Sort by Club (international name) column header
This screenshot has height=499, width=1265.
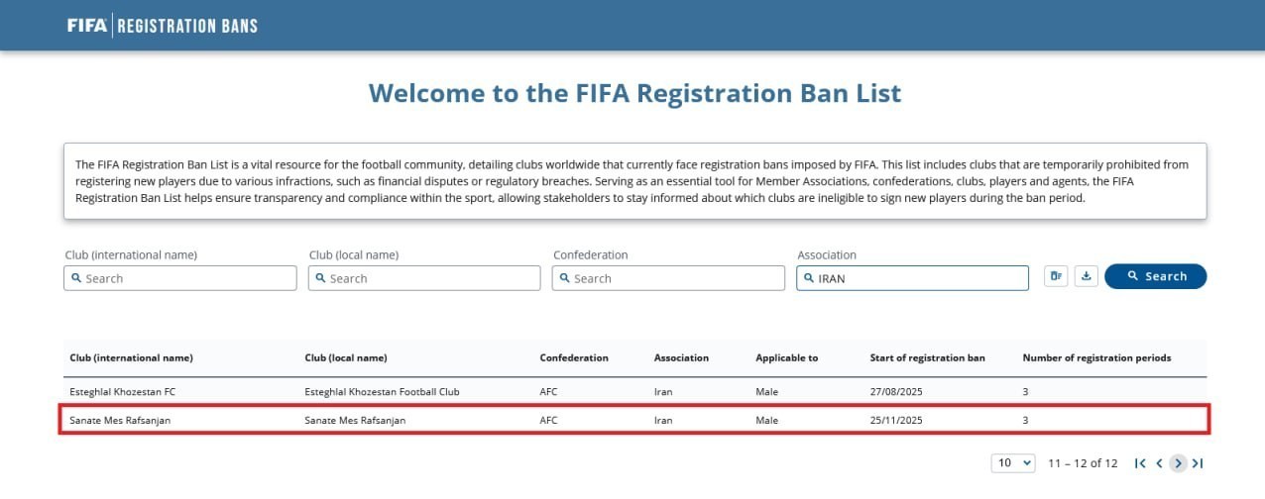pyautogui.click(x=131, y=357)
